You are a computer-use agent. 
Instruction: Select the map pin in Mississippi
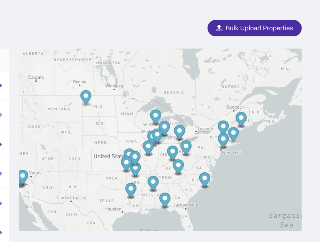(x=153, y=183)
